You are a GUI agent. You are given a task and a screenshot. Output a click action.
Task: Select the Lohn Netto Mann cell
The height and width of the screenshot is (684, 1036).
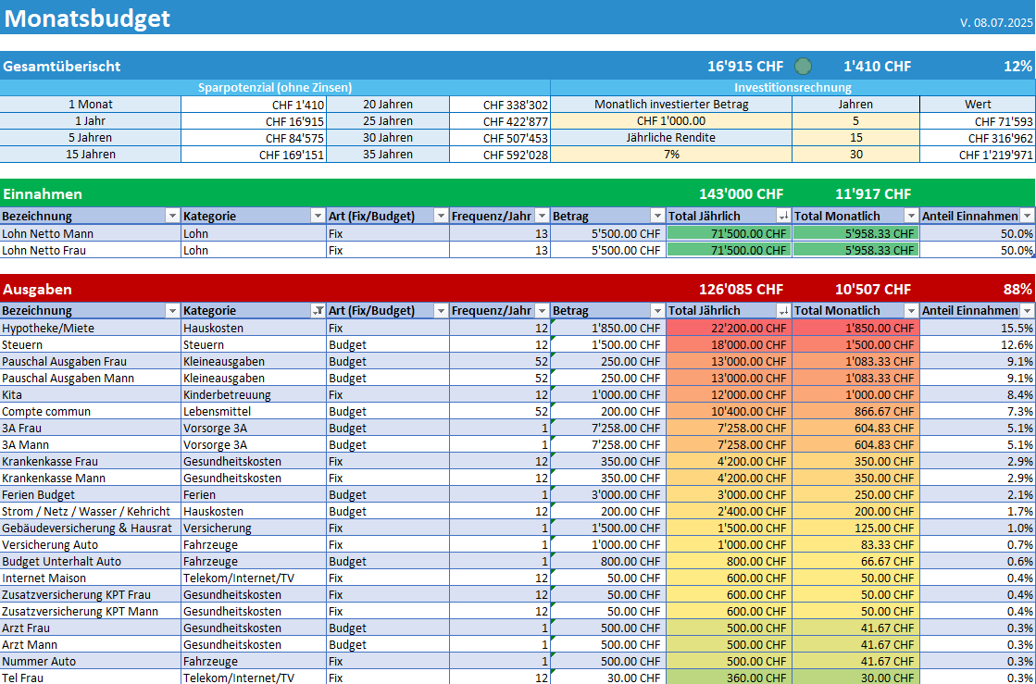point(91,234)
